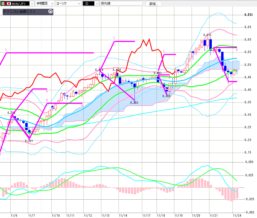Select the 8.353 swing low label
The image size is (257, 218).
click(134, 102)
